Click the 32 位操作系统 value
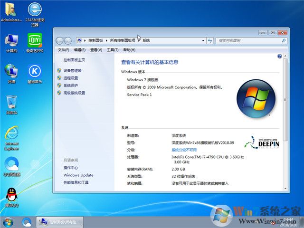Viewport: 304px width, 228px height. click(x=183, y=176)
